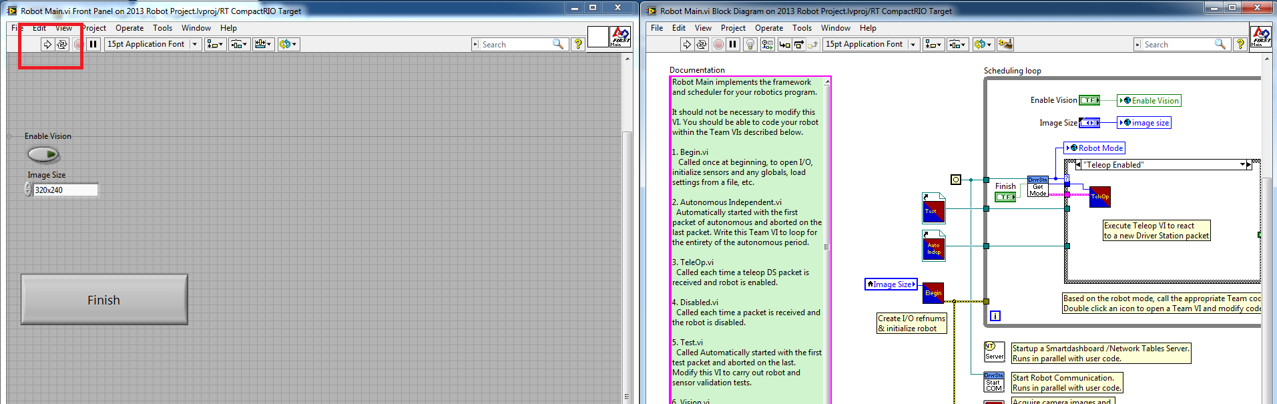The image size is (1277, 404).
Task: Click the Robot Mode global variable
Action: pos(1095,148)
